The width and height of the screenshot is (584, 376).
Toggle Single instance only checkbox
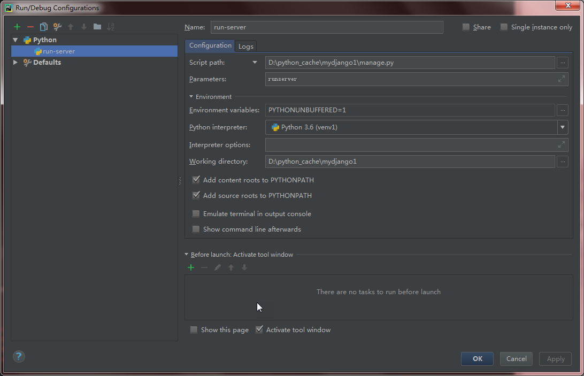pyautogui.click(x=504, y=27)
